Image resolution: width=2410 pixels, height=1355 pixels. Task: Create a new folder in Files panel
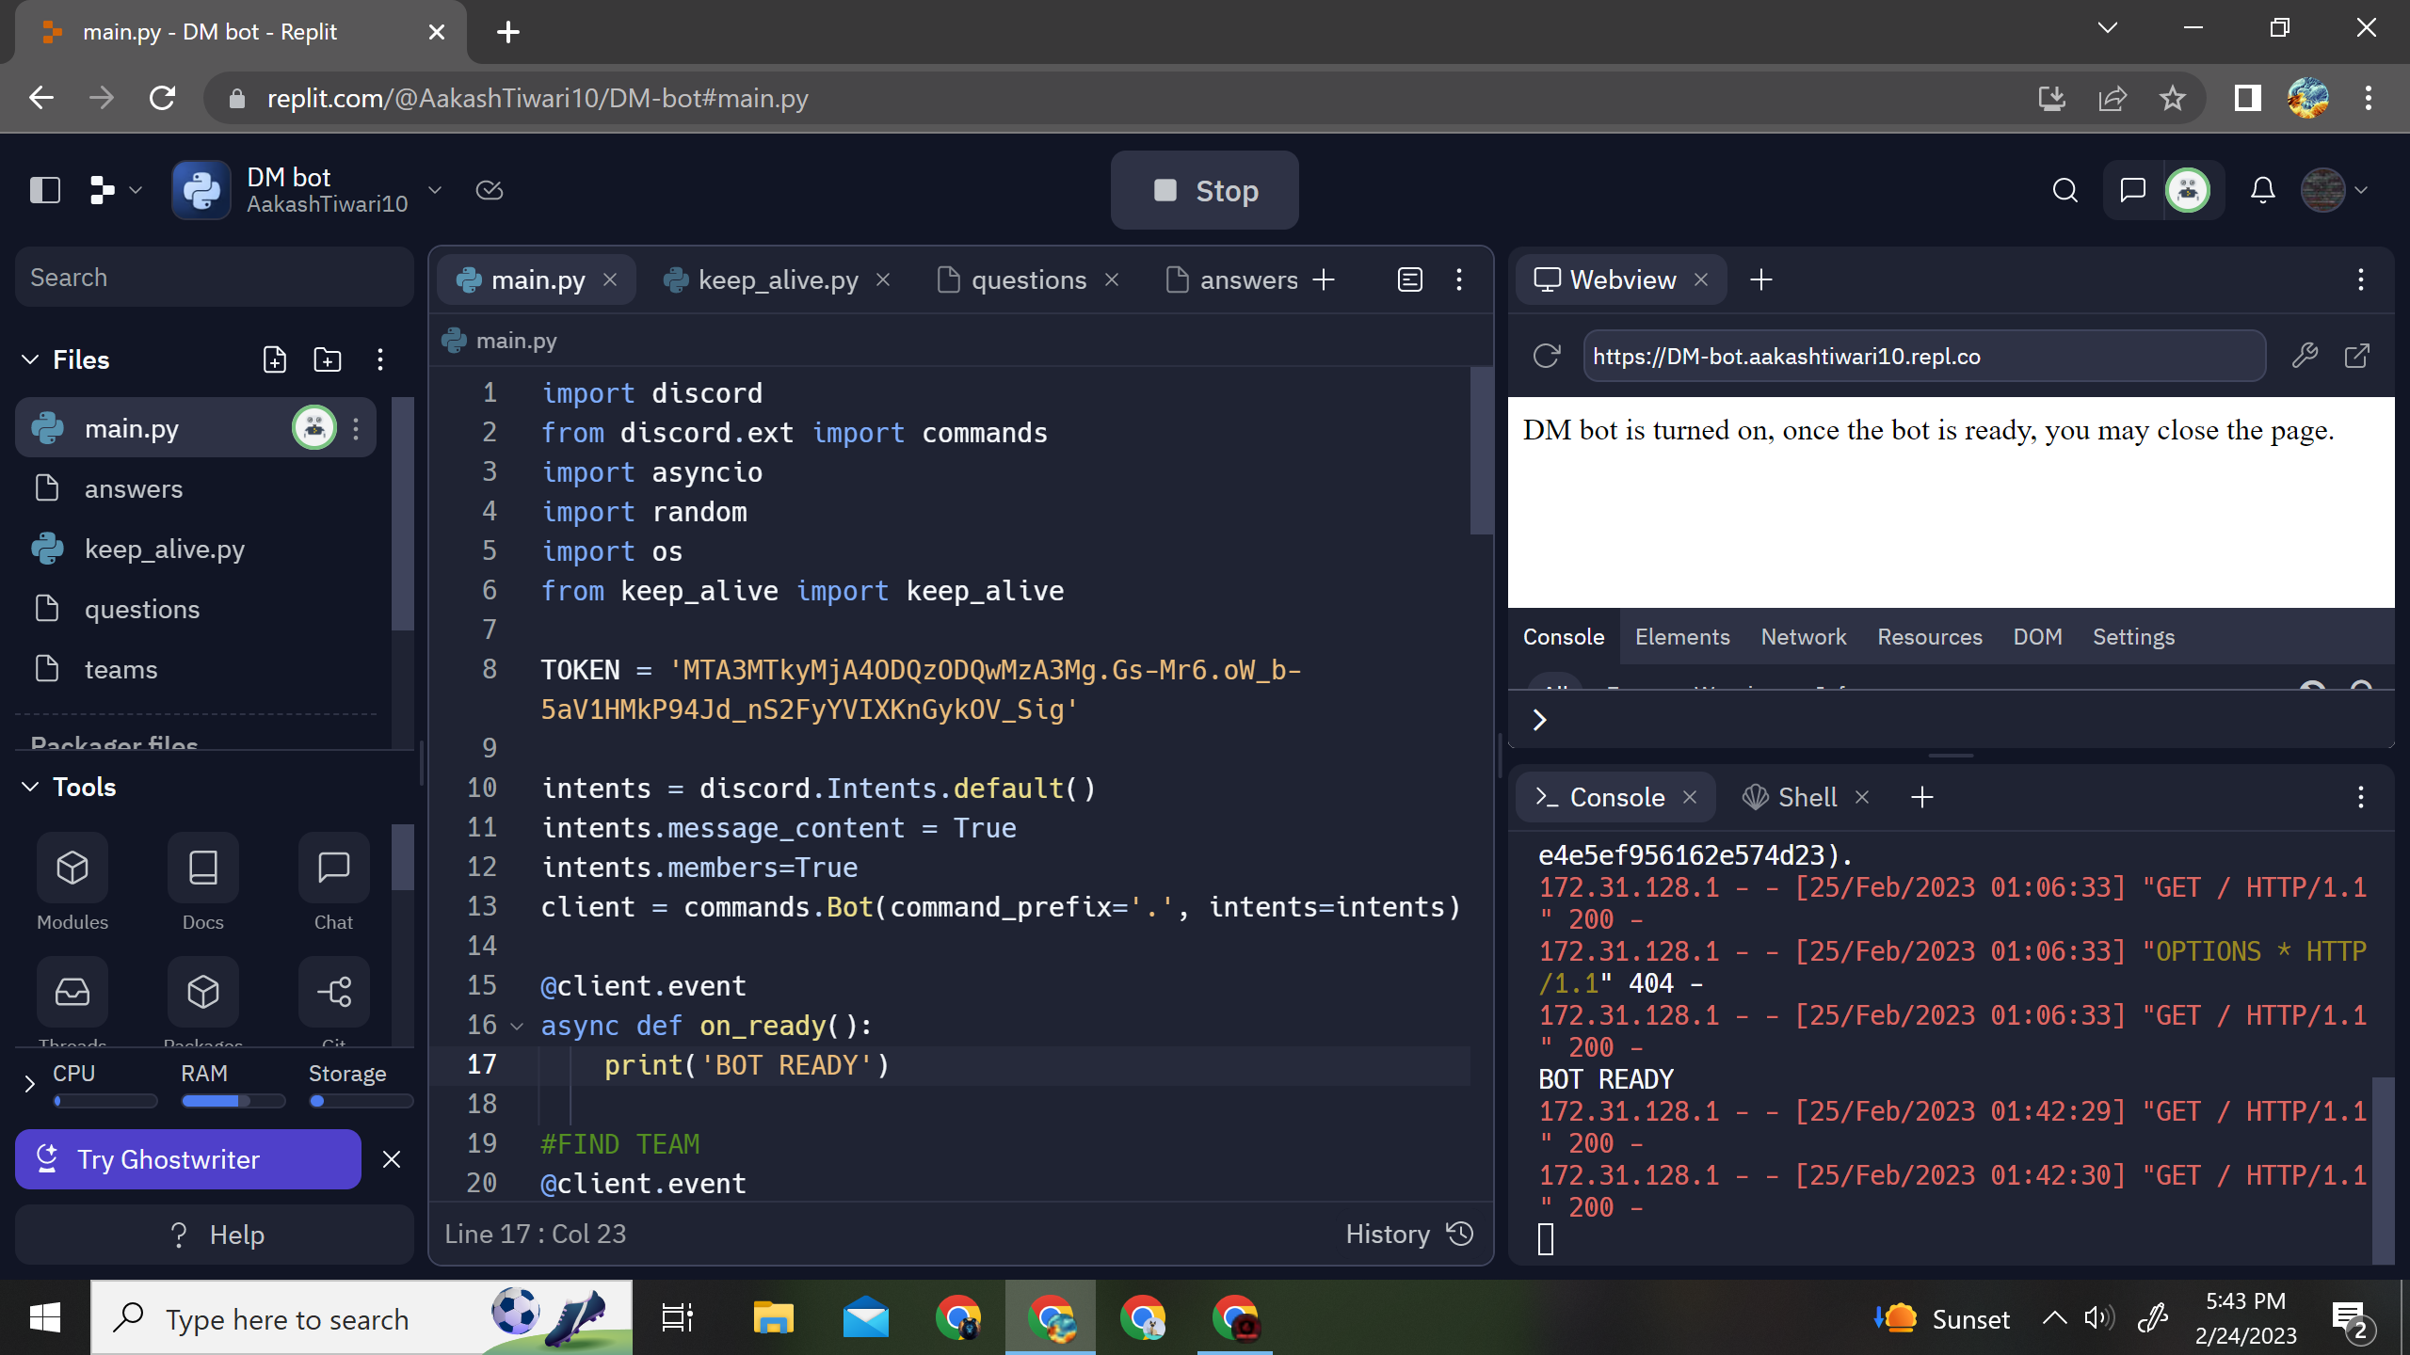[326, 359]
